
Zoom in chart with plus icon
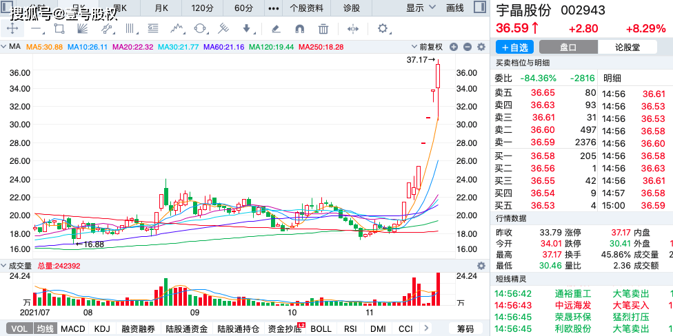coord(454,47)
